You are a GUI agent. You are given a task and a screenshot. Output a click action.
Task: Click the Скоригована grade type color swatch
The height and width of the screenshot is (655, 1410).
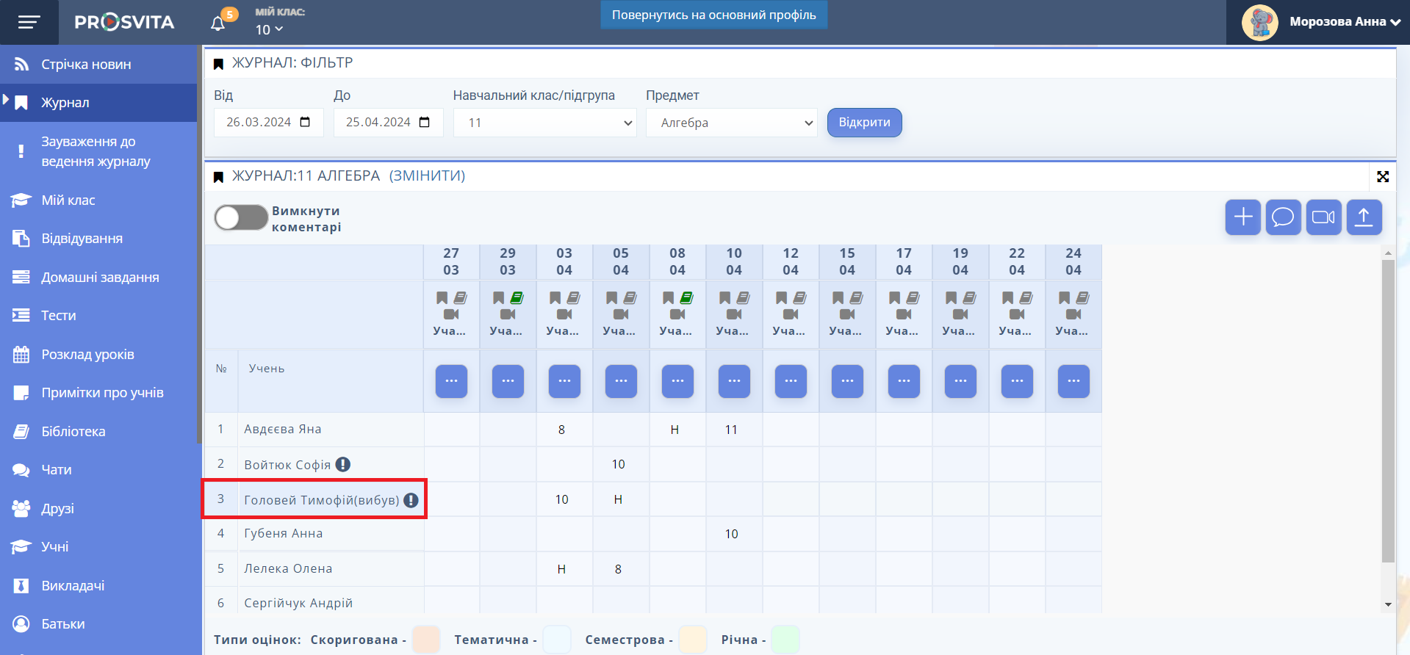(426, 640)
